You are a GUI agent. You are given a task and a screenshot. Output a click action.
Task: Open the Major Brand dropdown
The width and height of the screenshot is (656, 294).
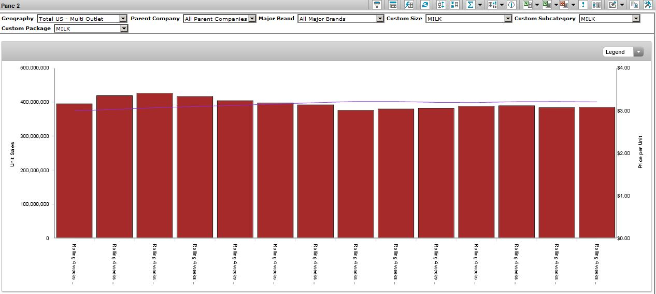coord(380,19)
